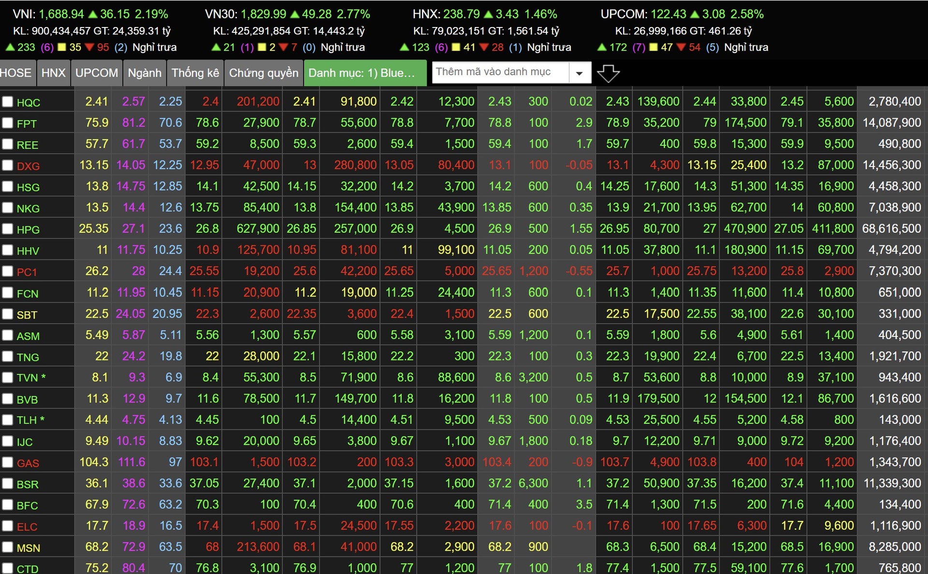Click HQC total volume 2,780,400
This screenshot has height=574, width=928.
[x=895, y=101]
